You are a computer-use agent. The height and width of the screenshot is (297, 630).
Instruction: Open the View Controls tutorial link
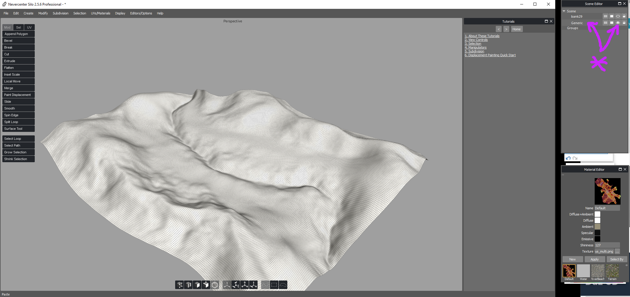476,40
